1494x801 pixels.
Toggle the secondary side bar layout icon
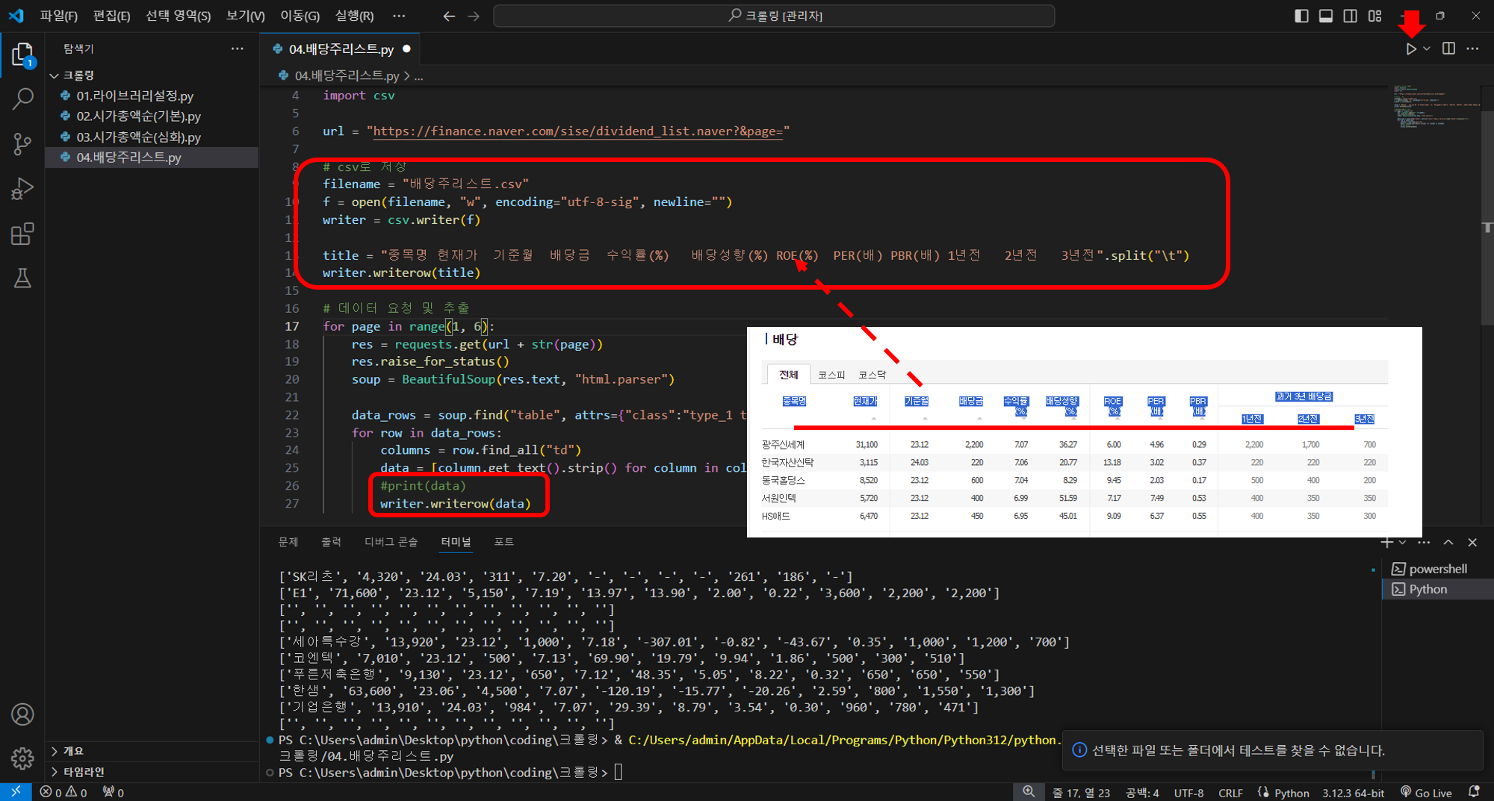1351,16
